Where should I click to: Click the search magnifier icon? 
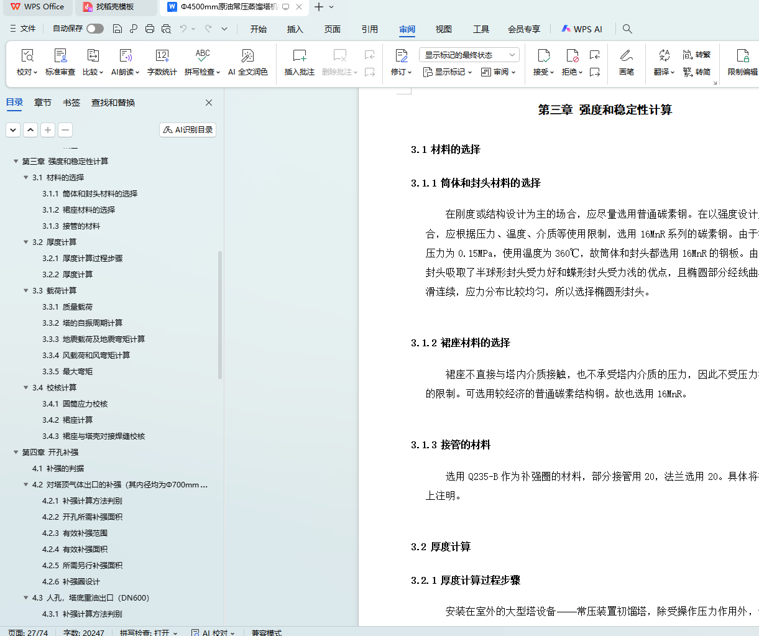click(x=627, y=29)
